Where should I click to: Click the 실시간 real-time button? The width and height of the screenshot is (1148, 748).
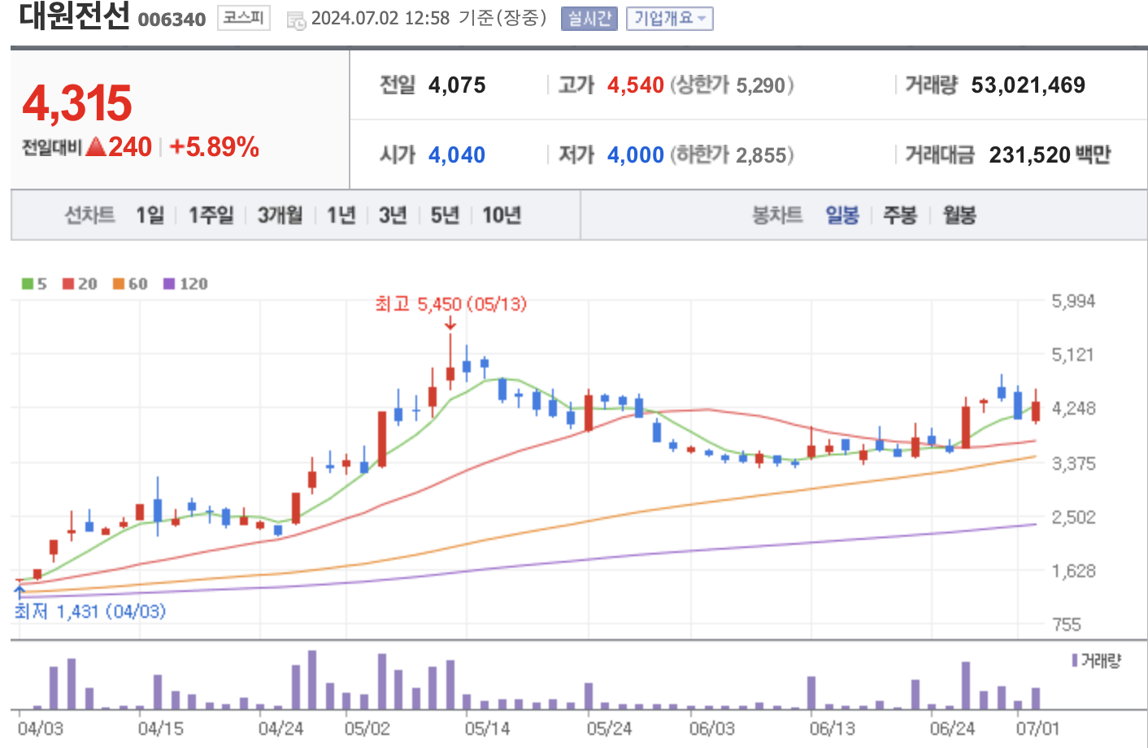coord(589,18)
